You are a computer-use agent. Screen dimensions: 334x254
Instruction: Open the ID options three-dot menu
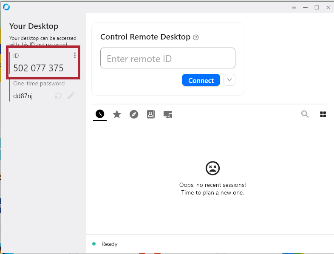[x=75, y=55]
